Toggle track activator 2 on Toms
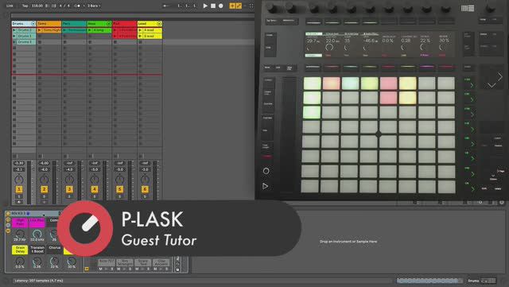Viewport: 509px width, 287px height. 45,189
